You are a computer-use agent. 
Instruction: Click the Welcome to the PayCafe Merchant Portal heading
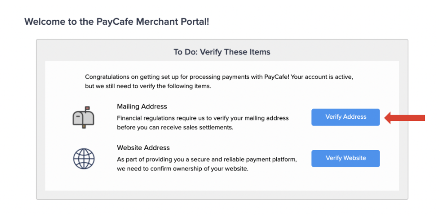click(117, 21)
